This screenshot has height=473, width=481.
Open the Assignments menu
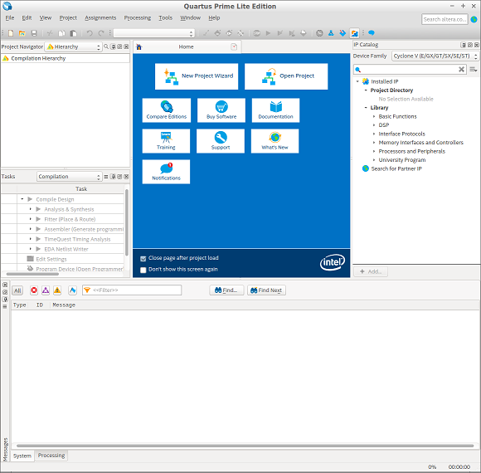(100, 17)
